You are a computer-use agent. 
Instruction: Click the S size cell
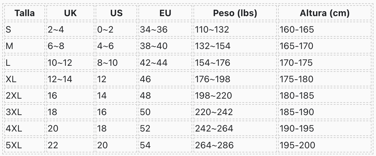pos(25,30)
